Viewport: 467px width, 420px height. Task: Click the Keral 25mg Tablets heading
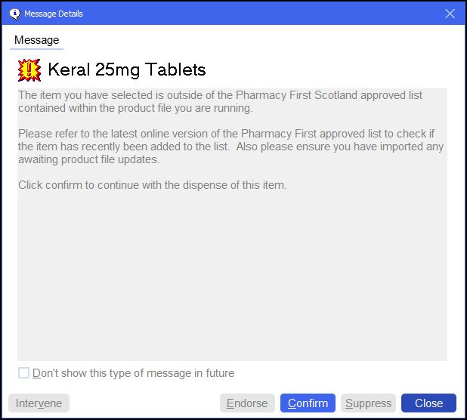[x=126, y=70]
